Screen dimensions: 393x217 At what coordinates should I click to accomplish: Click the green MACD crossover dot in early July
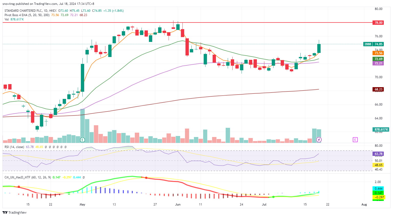click(x=273, y=197)
